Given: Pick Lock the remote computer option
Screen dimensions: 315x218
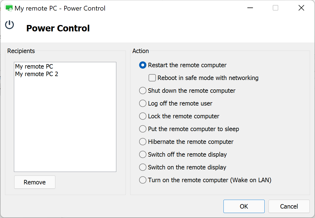Looking at the screenshot, I should (143, 116).
